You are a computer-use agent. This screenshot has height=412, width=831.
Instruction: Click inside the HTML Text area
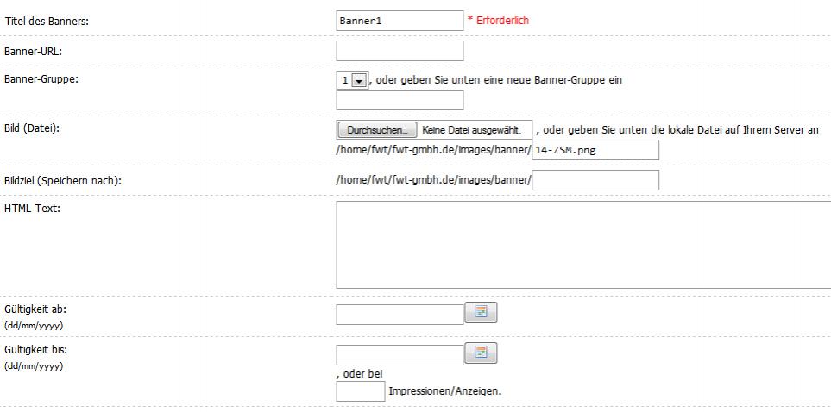coord(582,245)
